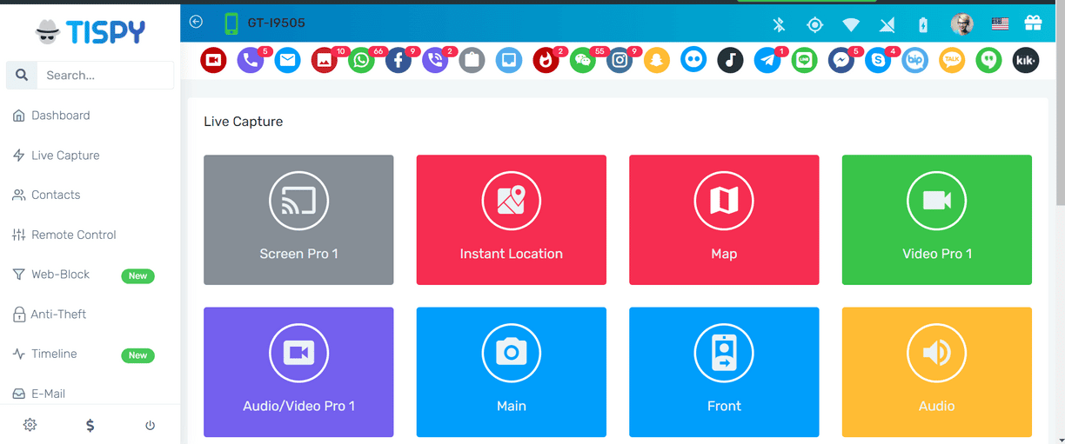Open Snapchat ghost icon

657,60
